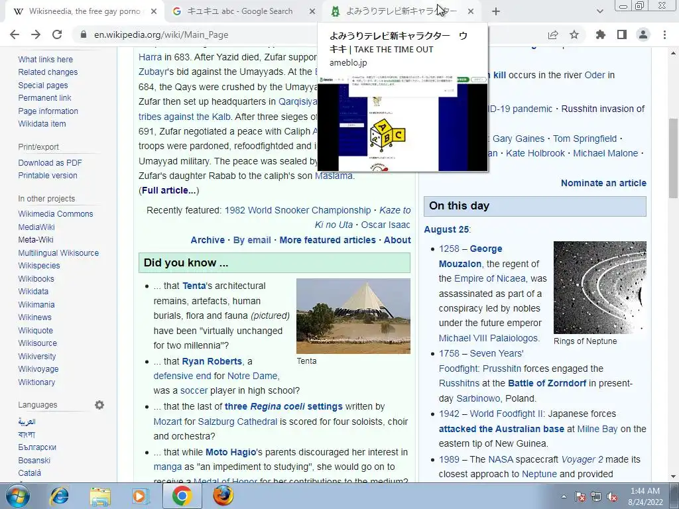The width and height of the screenshot is (679, 509).
Task: Open the network tray icon
Action: pyautogui.click(x=596, y=496)
